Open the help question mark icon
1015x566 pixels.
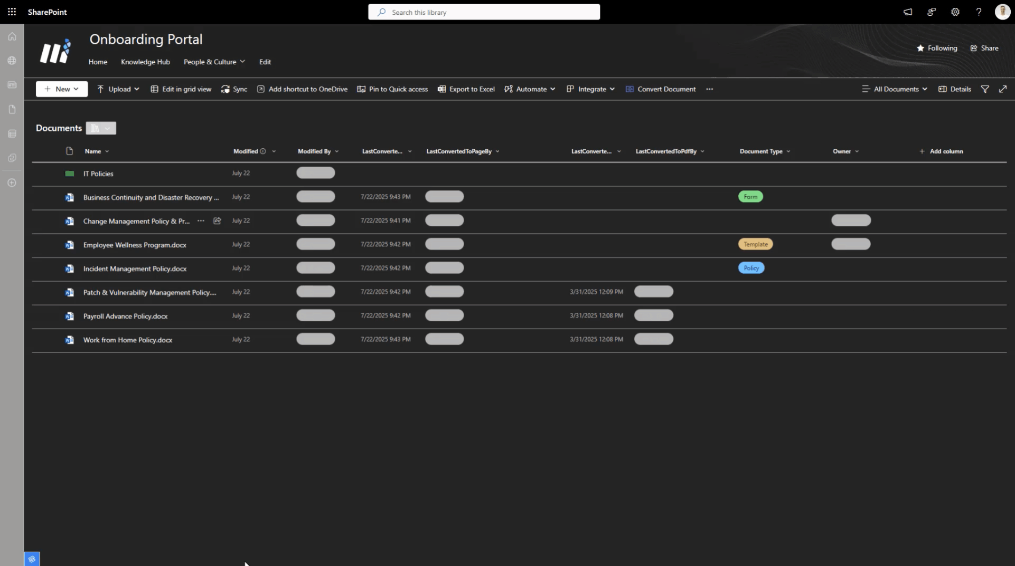pyautogui.click(x=979, y=12)
